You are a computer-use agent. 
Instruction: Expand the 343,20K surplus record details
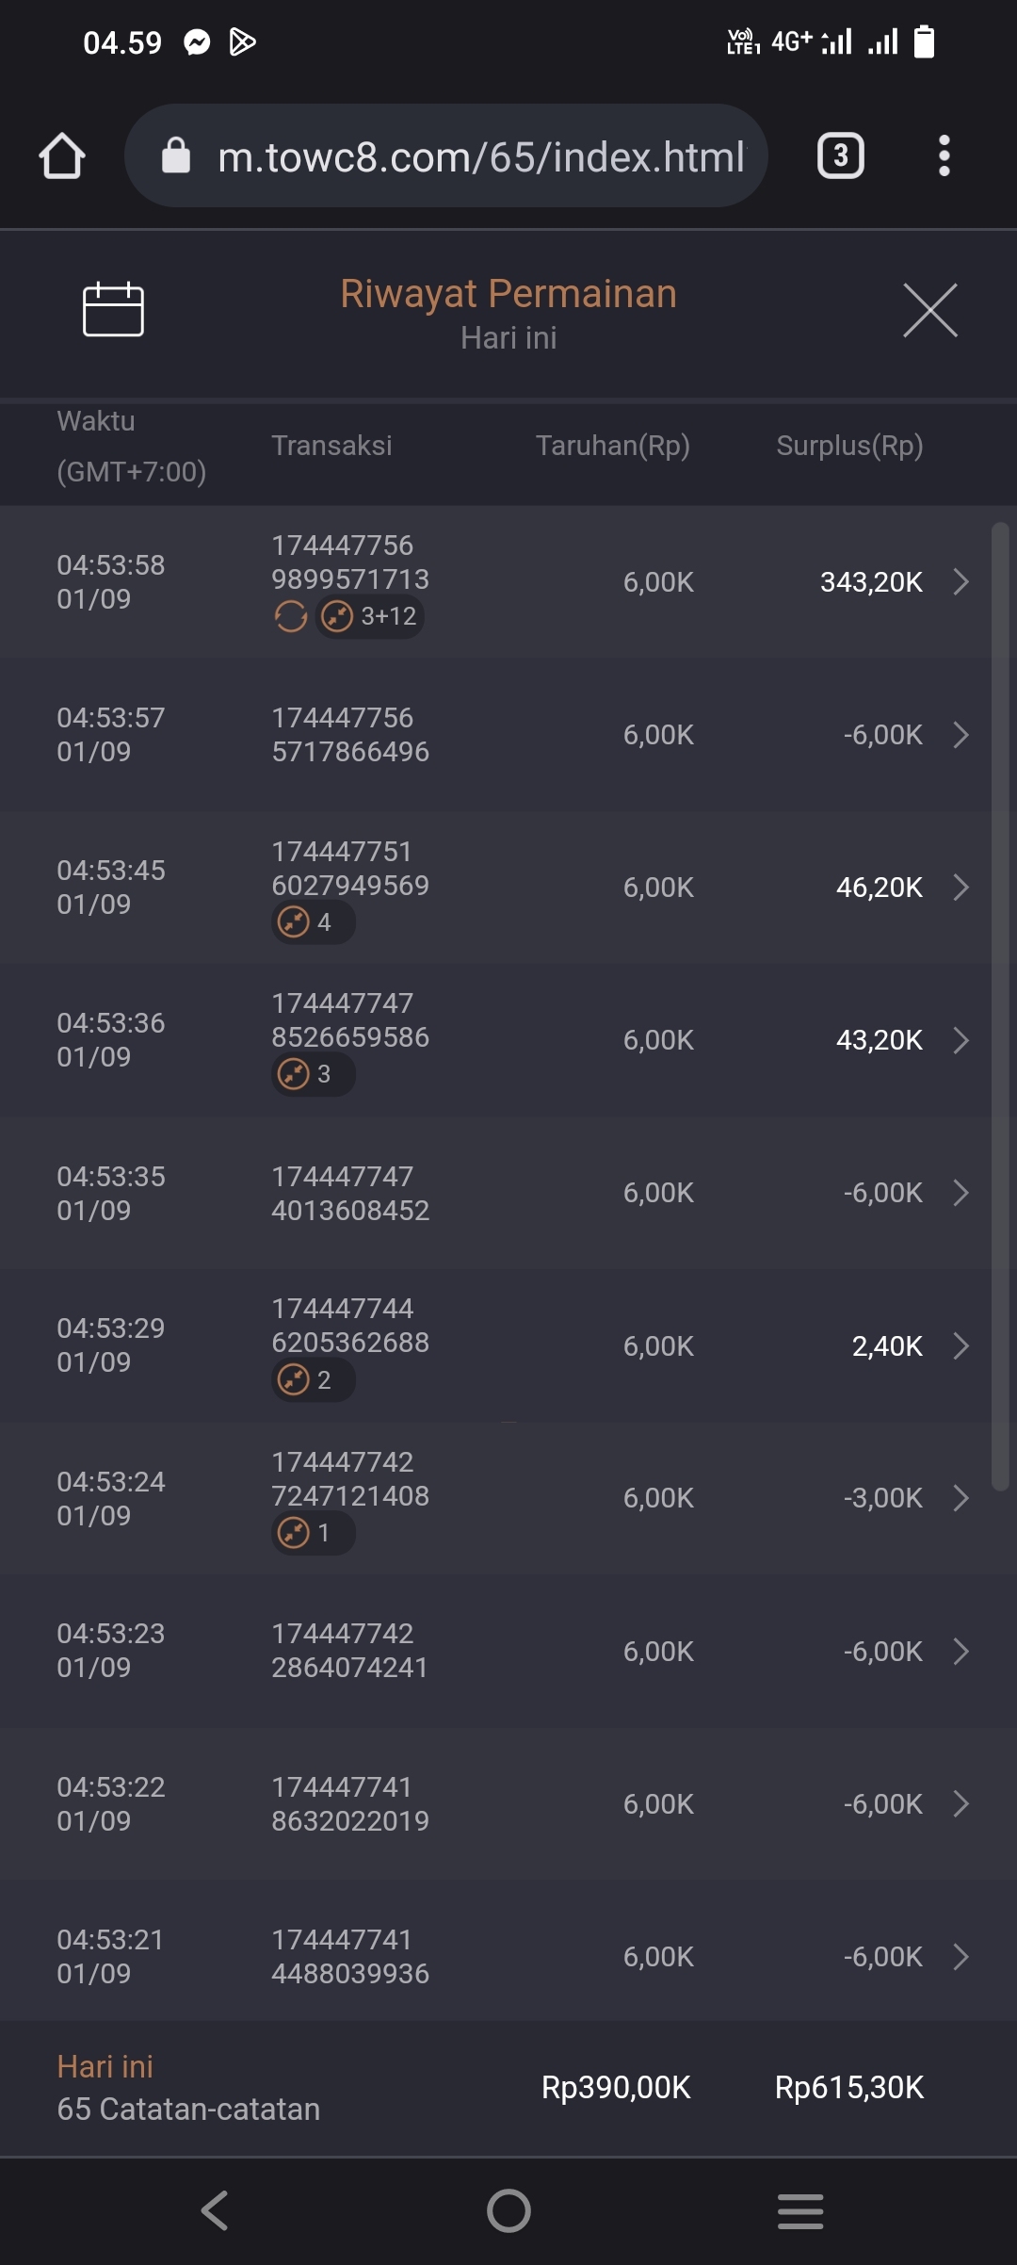coord(960,582)
